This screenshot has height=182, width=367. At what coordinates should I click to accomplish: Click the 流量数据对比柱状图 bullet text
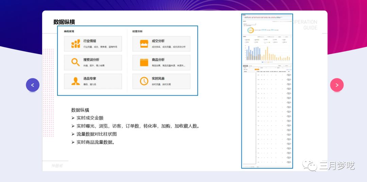[x=97, y=134]
